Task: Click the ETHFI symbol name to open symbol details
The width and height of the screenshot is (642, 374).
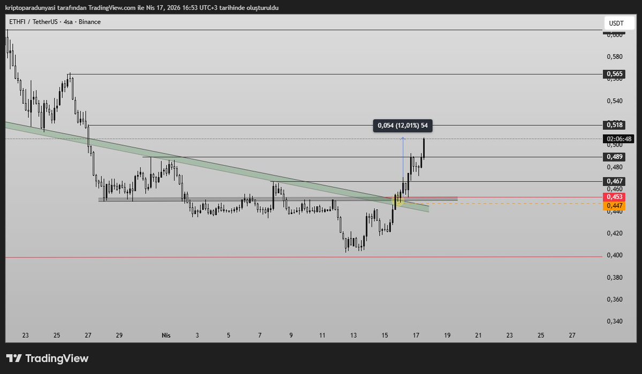Action: tap(17, 22)
